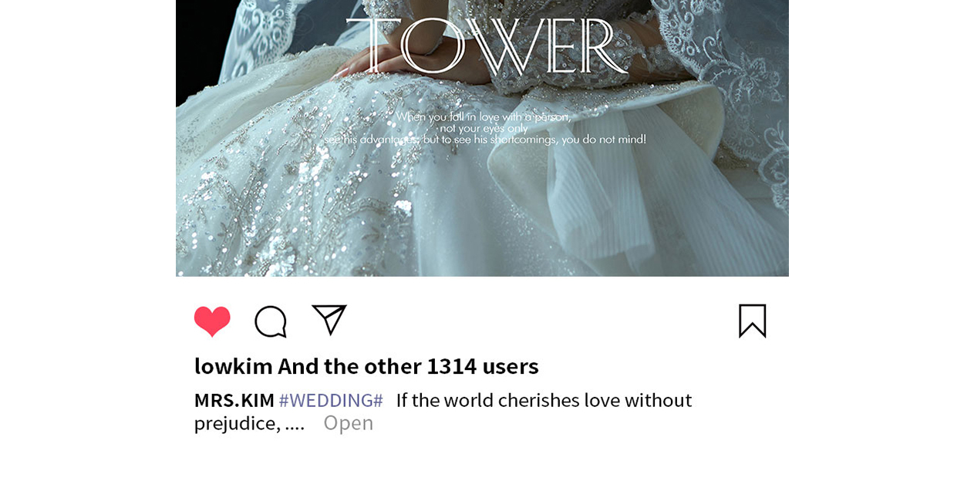Select the 'If the world cherishes love' caption text
Viewport: 964px width, 501px height.
click(544, 400)
